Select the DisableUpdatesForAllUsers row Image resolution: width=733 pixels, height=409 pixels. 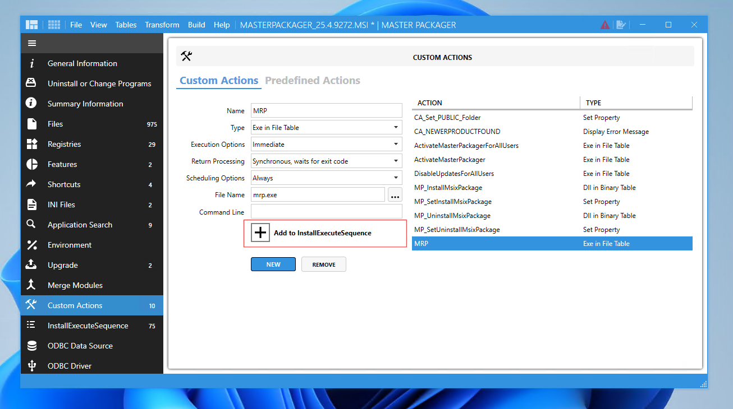(x=552, y=174)
